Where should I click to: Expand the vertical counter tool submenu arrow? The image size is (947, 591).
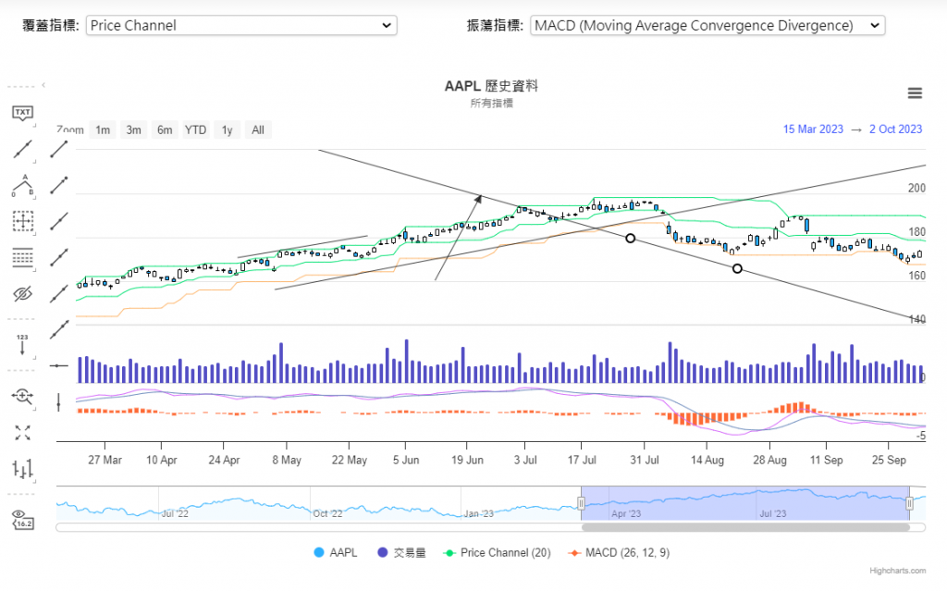(x=35, y=358)
